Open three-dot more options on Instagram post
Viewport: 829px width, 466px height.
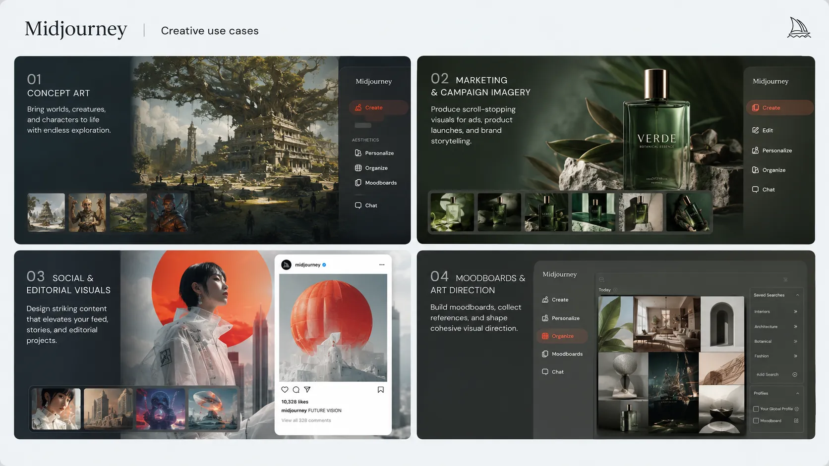(x=382, y=264)
